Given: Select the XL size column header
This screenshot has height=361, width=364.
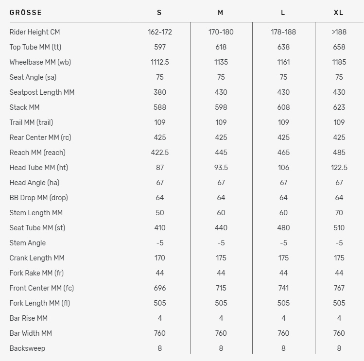Looking at the screenshot, I should coord(338,13).
